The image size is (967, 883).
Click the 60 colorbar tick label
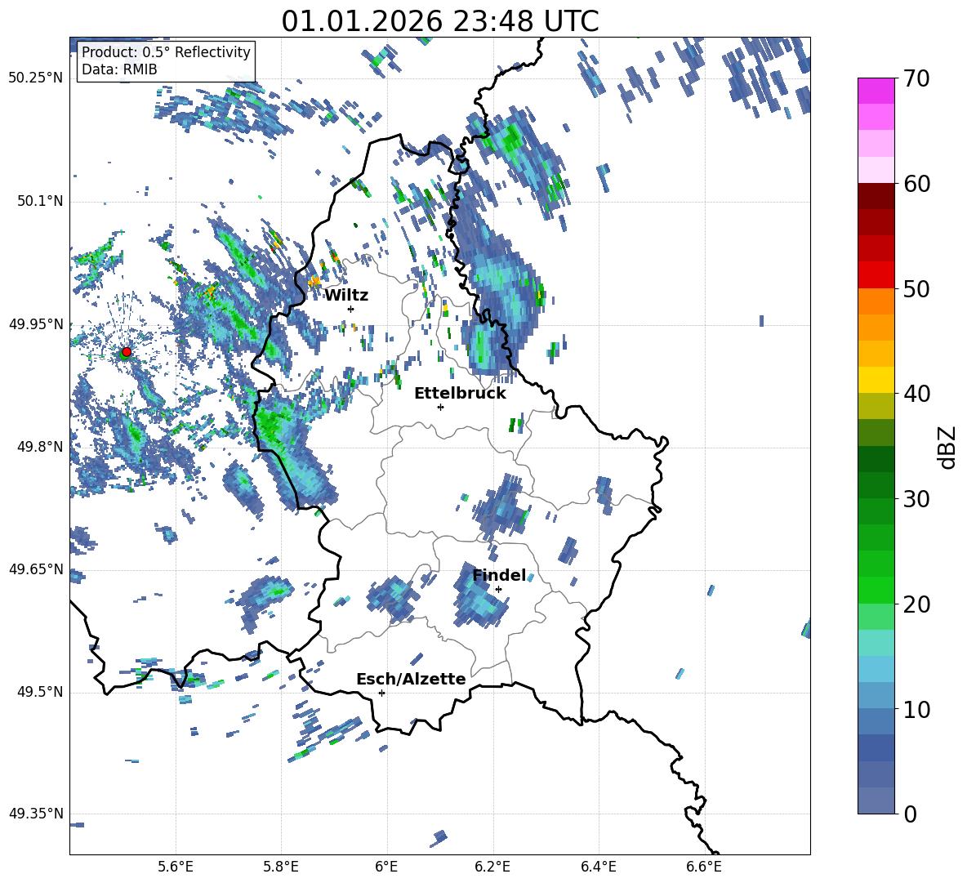pos(915,184)
